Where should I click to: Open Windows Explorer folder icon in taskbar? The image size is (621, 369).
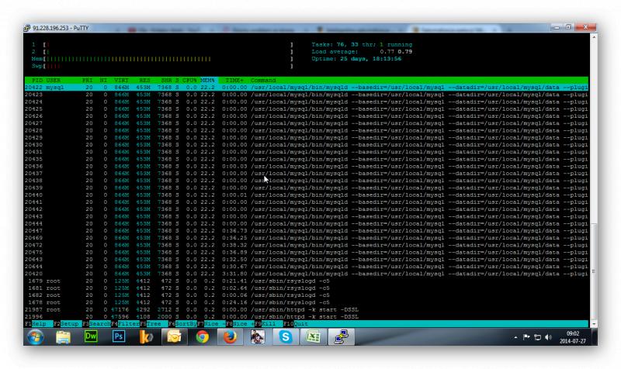tap(63, 337)
